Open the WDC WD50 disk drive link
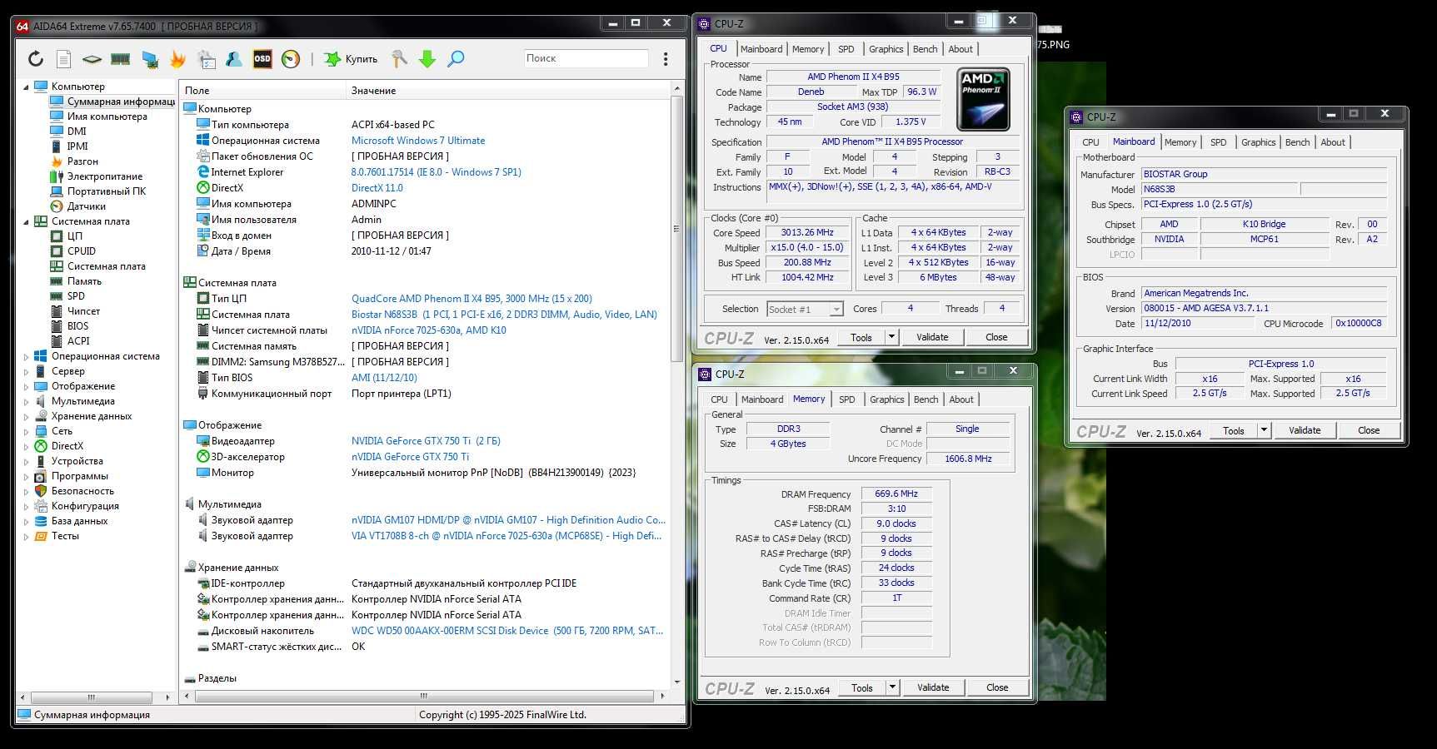1437x749 pixels. (x=507, y=631)
